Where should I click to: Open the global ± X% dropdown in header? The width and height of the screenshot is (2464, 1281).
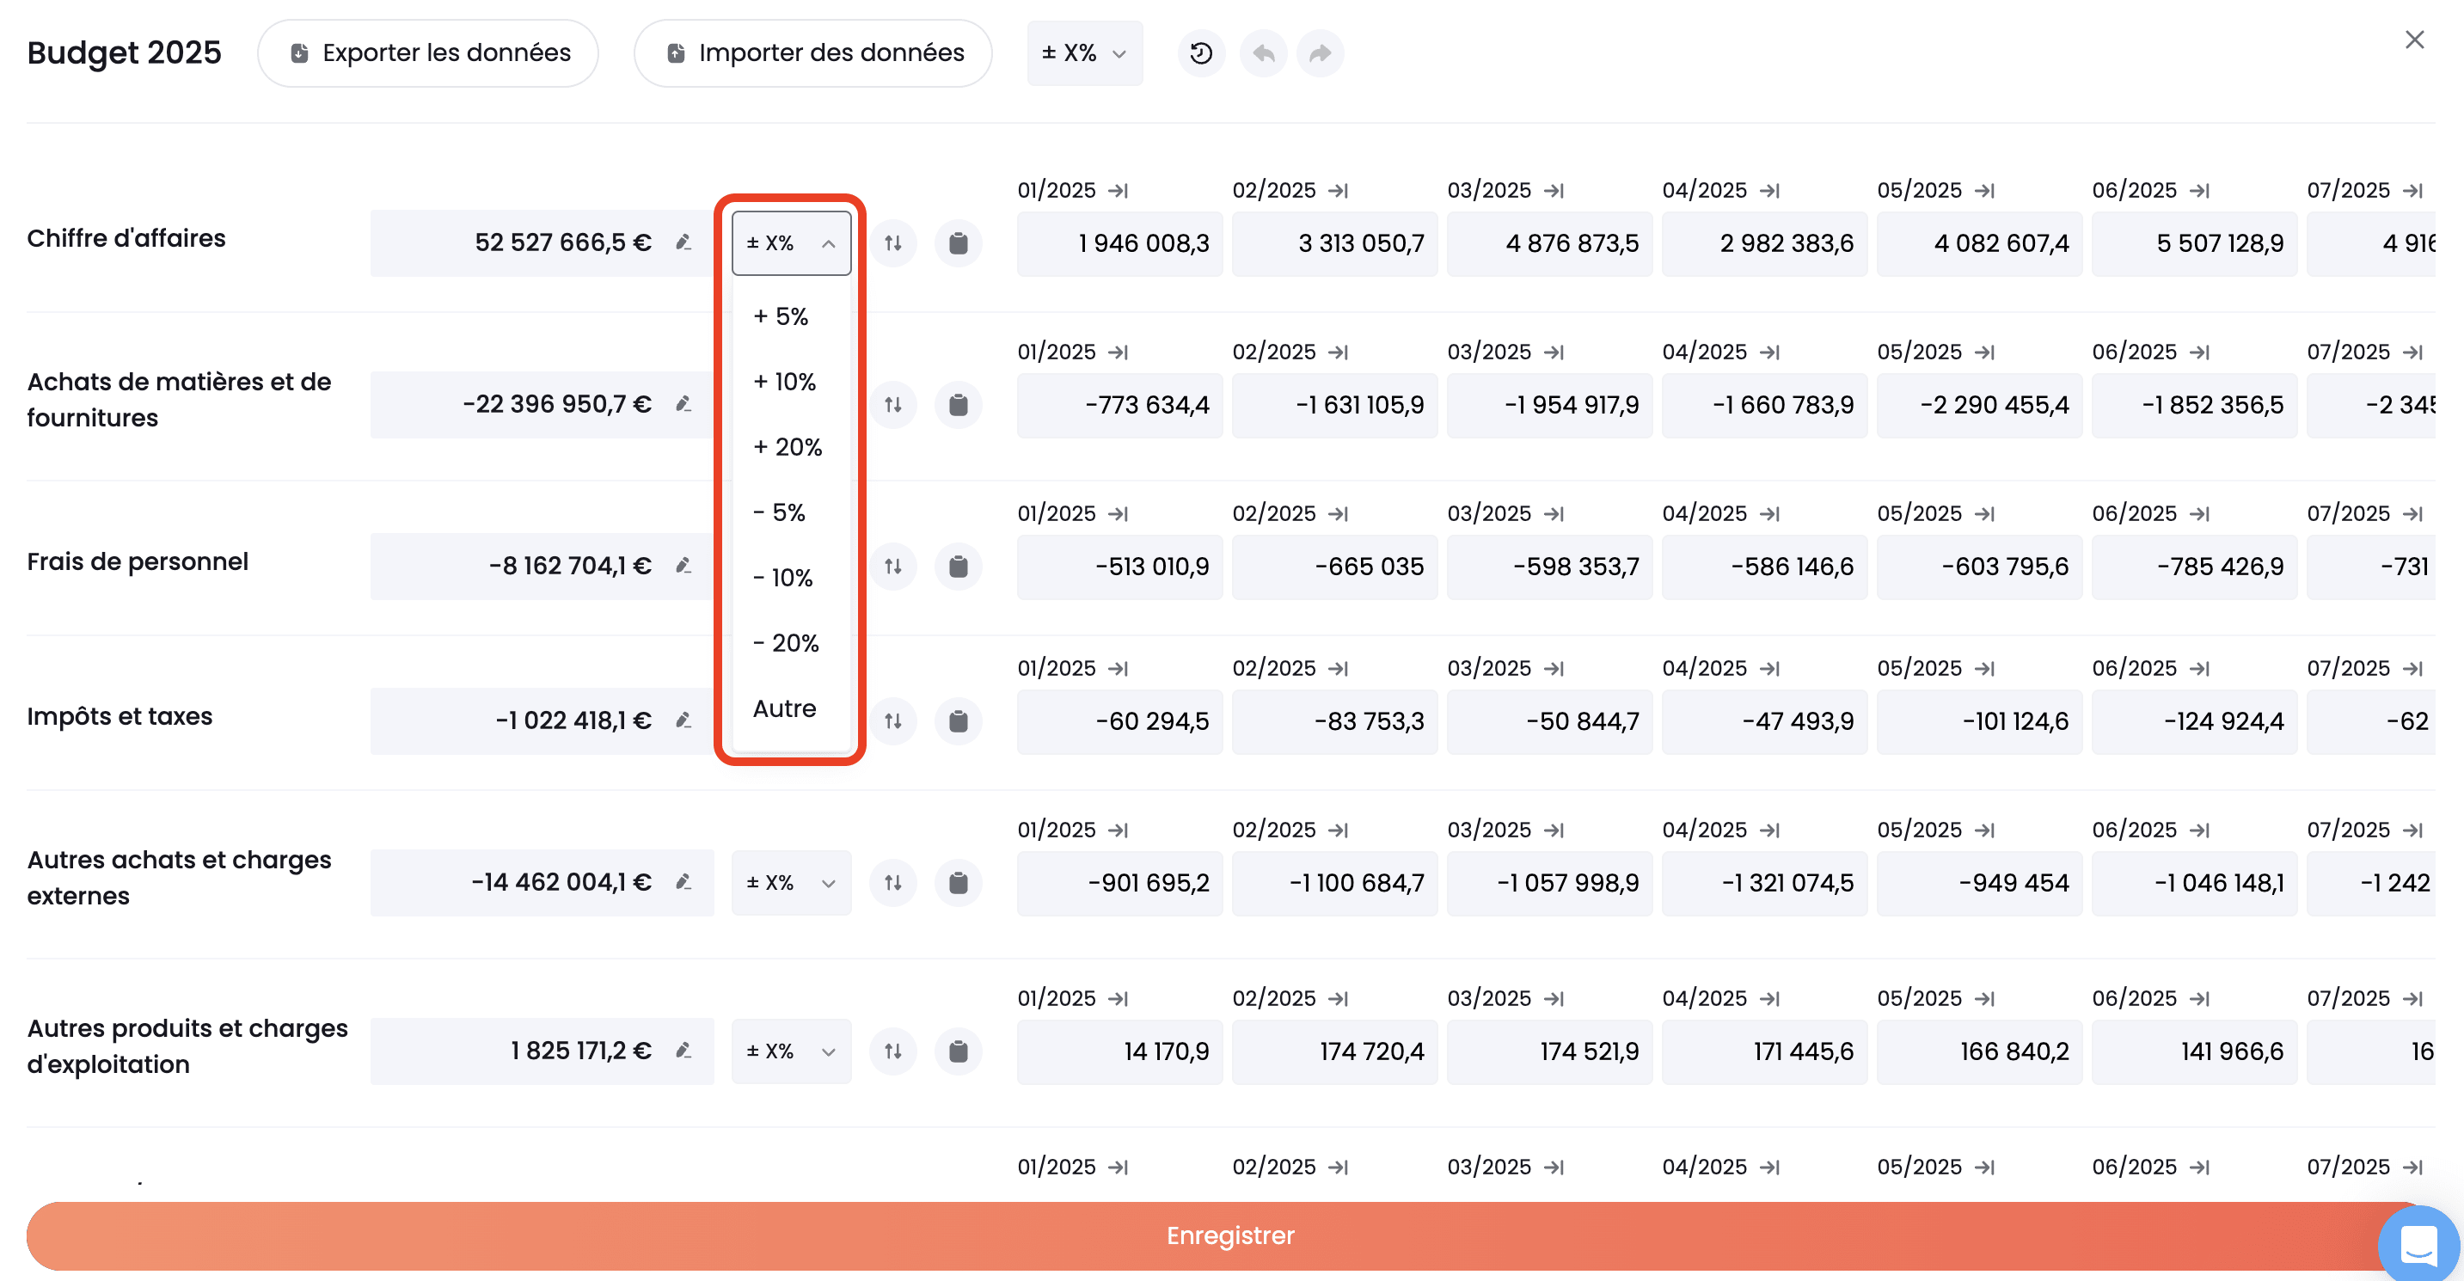1084,53
